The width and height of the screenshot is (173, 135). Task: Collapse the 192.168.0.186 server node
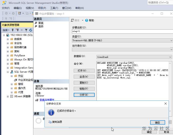(x=4, y=35)
